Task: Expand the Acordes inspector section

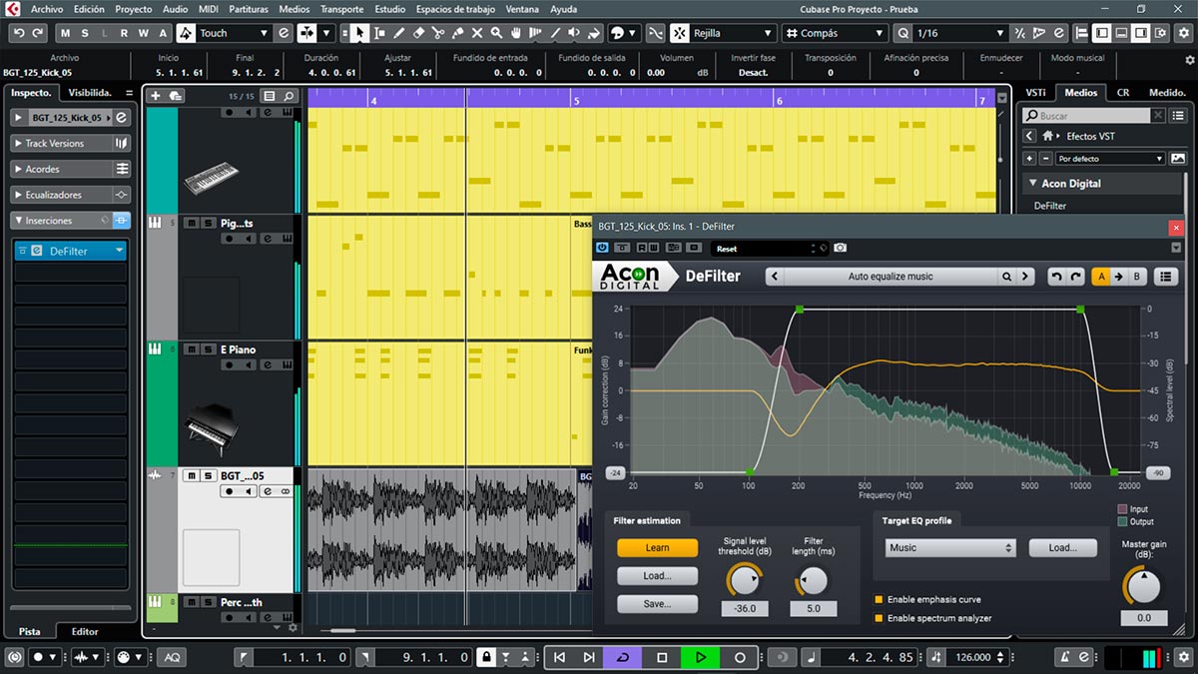Action: click(72, 169)
